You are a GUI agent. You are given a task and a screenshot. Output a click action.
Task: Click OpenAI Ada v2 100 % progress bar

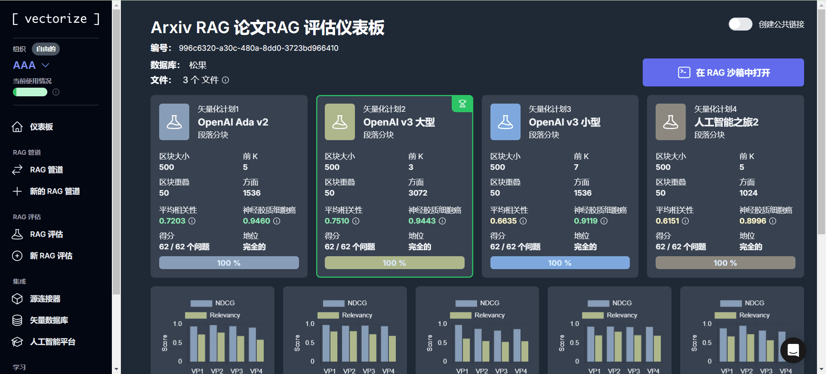[x=229, y=263]
